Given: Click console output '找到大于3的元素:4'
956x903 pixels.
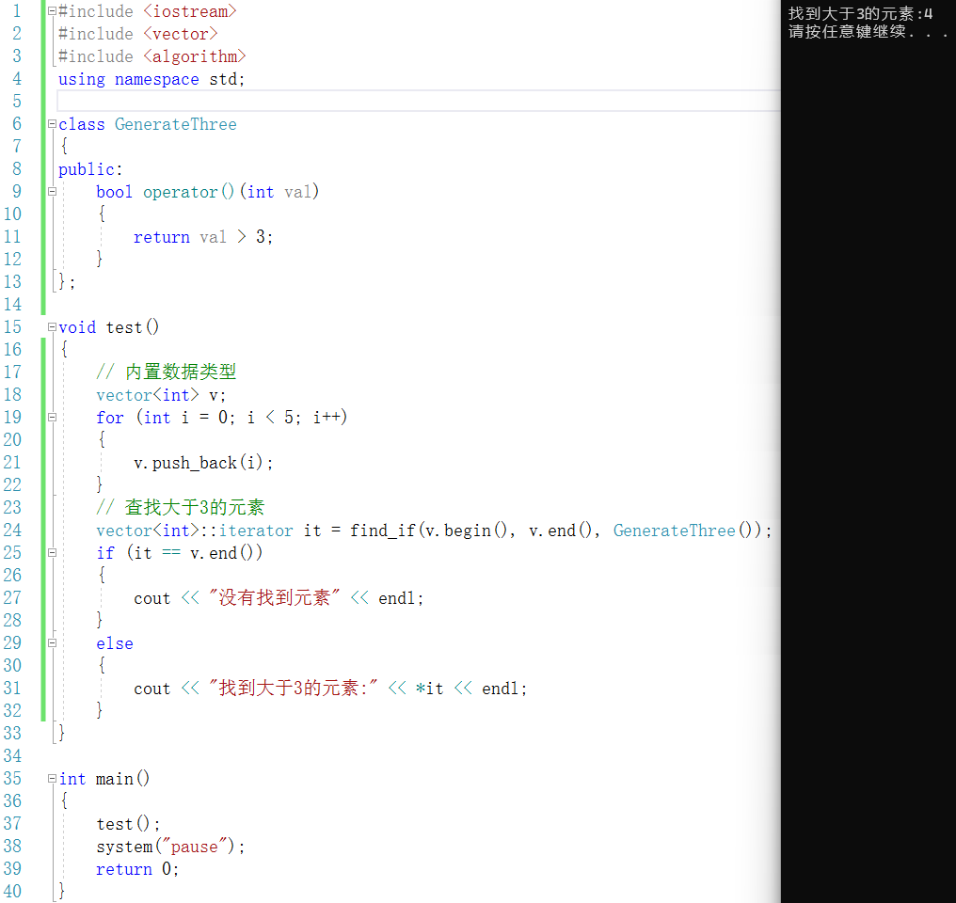Looking at the screenshot, I should coord(860,13).
